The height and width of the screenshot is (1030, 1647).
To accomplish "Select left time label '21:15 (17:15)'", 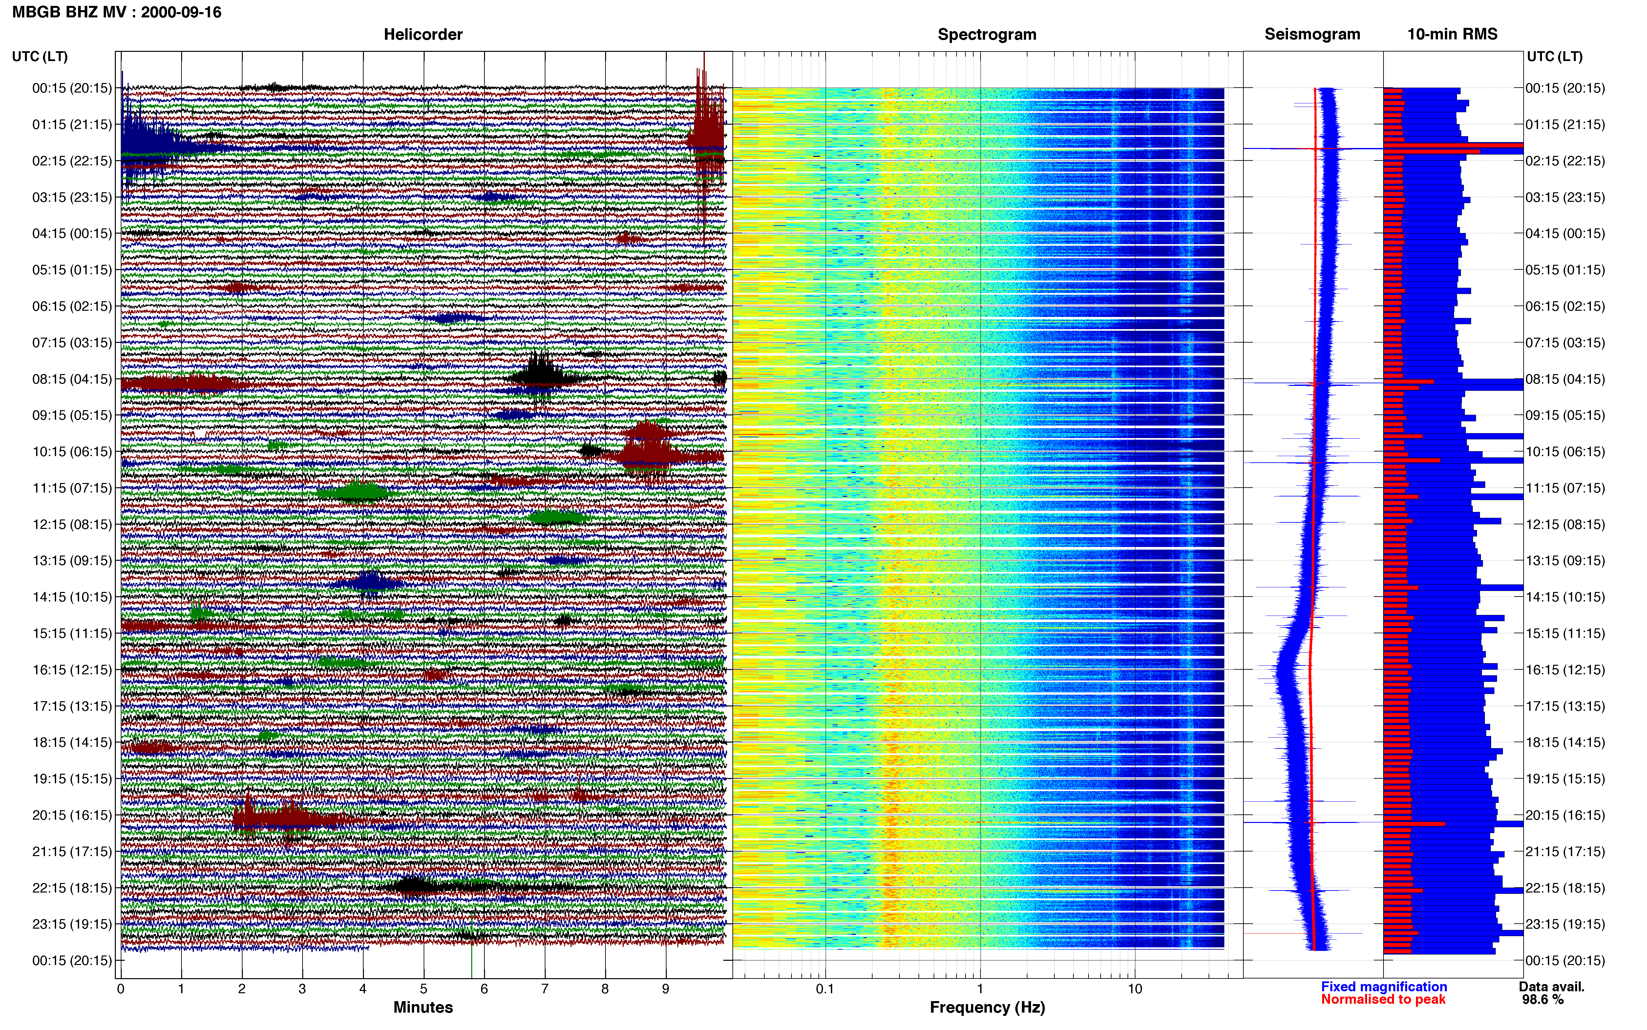I will coord(72,851).
